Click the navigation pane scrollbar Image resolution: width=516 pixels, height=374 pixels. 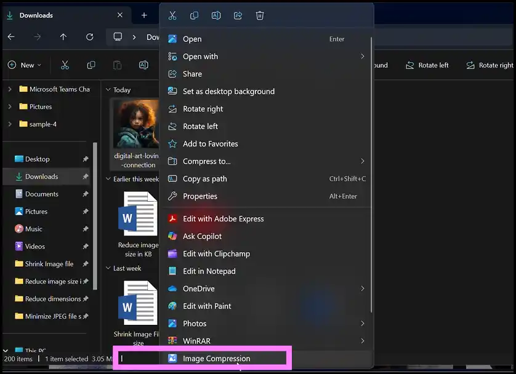coord(95,216)
